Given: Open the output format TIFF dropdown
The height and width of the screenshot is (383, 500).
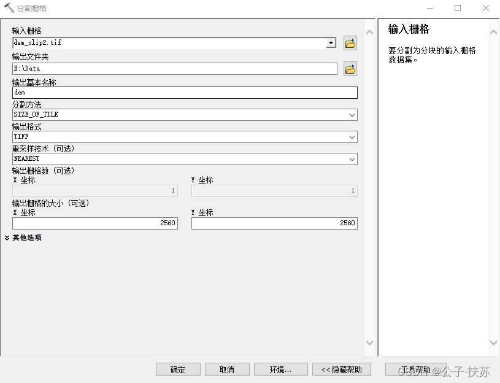Looking at the screenshot, I should (x=352, y=137).
